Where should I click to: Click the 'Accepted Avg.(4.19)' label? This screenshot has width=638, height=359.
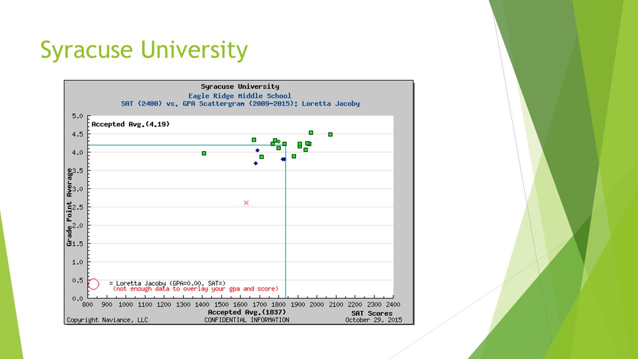(131, 124)
